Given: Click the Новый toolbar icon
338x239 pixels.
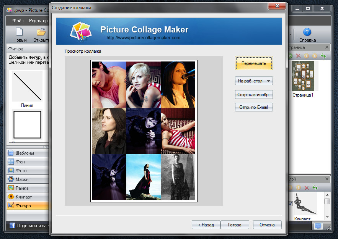Looking at the screenshot, I should (x=20, y=35).
